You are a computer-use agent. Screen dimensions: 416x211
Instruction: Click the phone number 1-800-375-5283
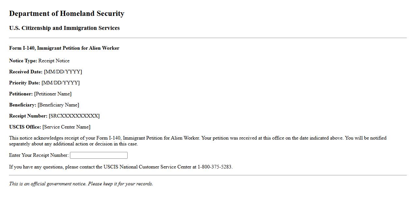pyautogui.click(x=215, y=167)
